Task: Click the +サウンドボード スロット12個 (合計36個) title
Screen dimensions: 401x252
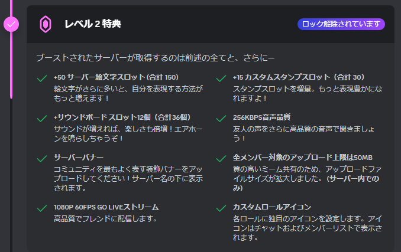Action: click(x=122, y=117)
